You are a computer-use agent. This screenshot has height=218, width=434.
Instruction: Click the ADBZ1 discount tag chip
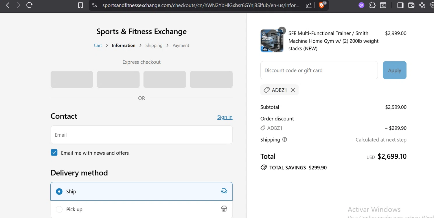[279, 90]
